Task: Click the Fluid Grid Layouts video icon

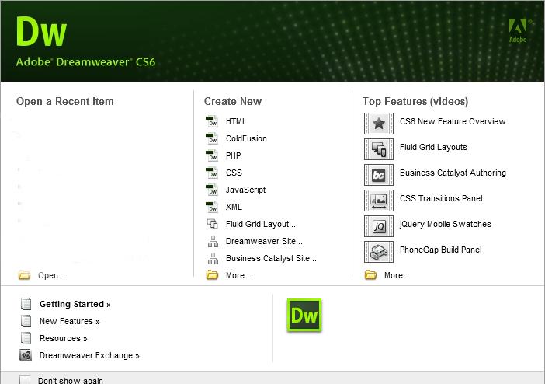Action: point(379,149)
